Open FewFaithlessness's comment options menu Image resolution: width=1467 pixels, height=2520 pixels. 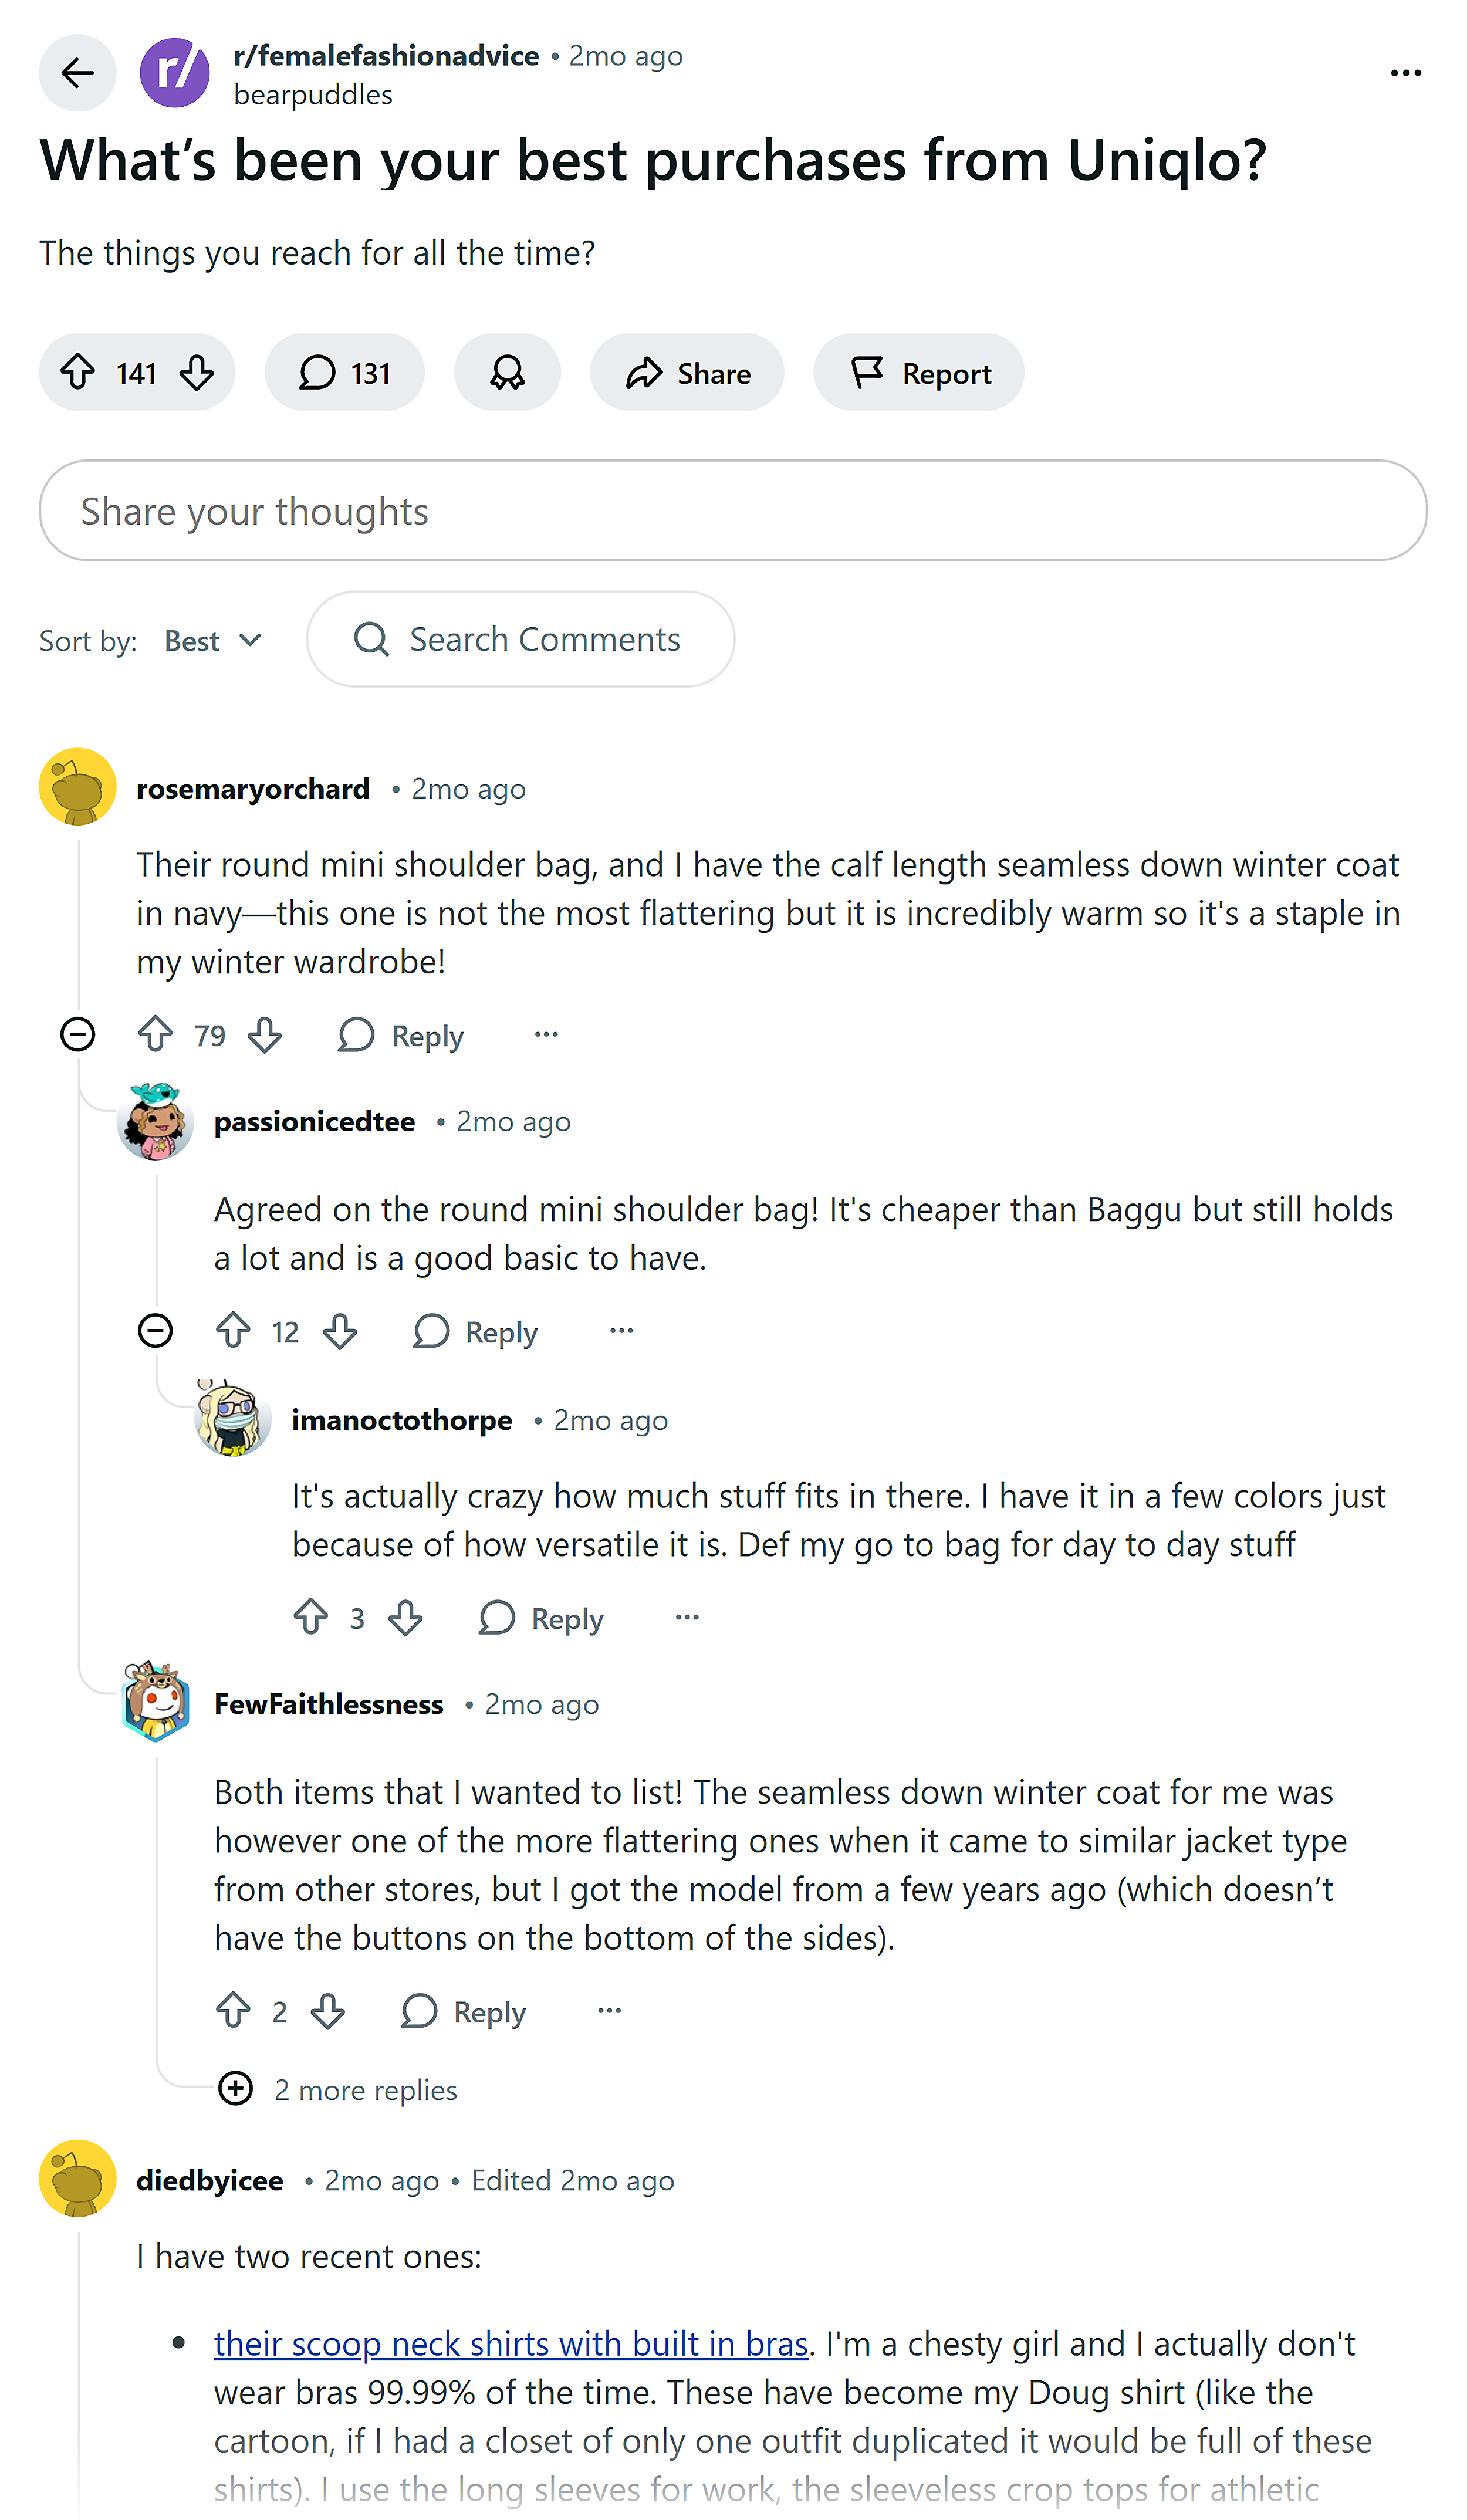[609, 2011]
